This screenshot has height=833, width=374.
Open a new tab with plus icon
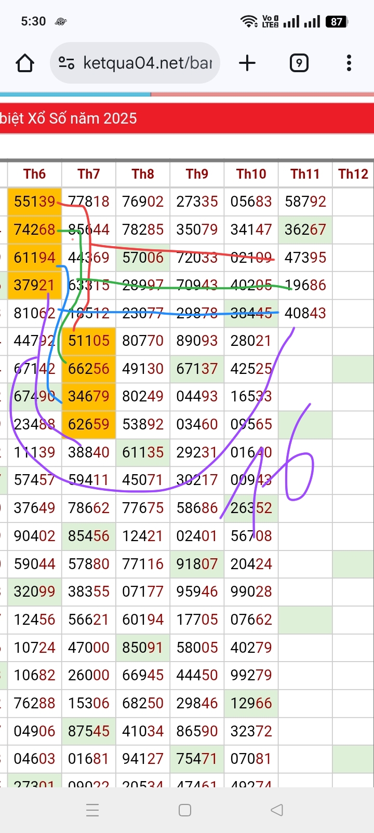point(247,63)
